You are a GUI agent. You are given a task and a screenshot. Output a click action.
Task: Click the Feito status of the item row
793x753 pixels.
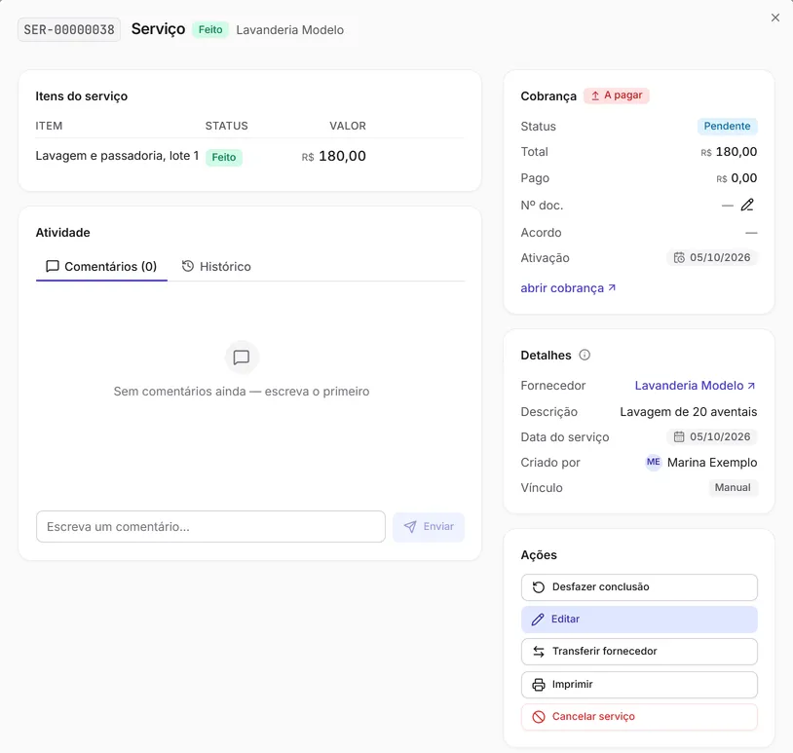click(x=224, y=157)
